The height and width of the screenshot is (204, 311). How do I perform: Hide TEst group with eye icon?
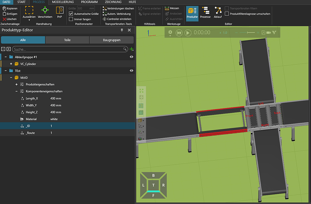click(x=131, y=71)
